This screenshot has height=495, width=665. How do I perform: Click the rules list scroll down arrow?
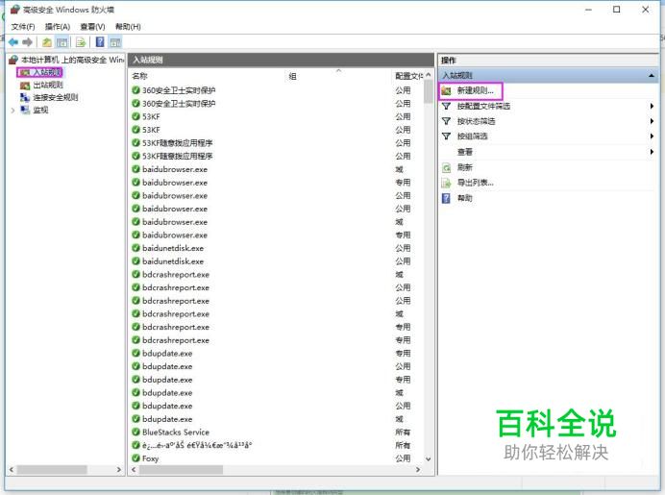click(x=428, y=458)
